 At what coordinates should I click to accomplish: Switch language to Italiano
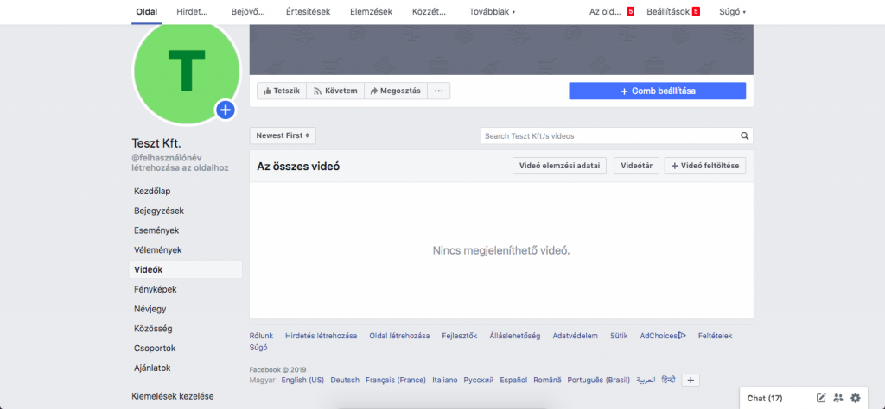(445, 381)
